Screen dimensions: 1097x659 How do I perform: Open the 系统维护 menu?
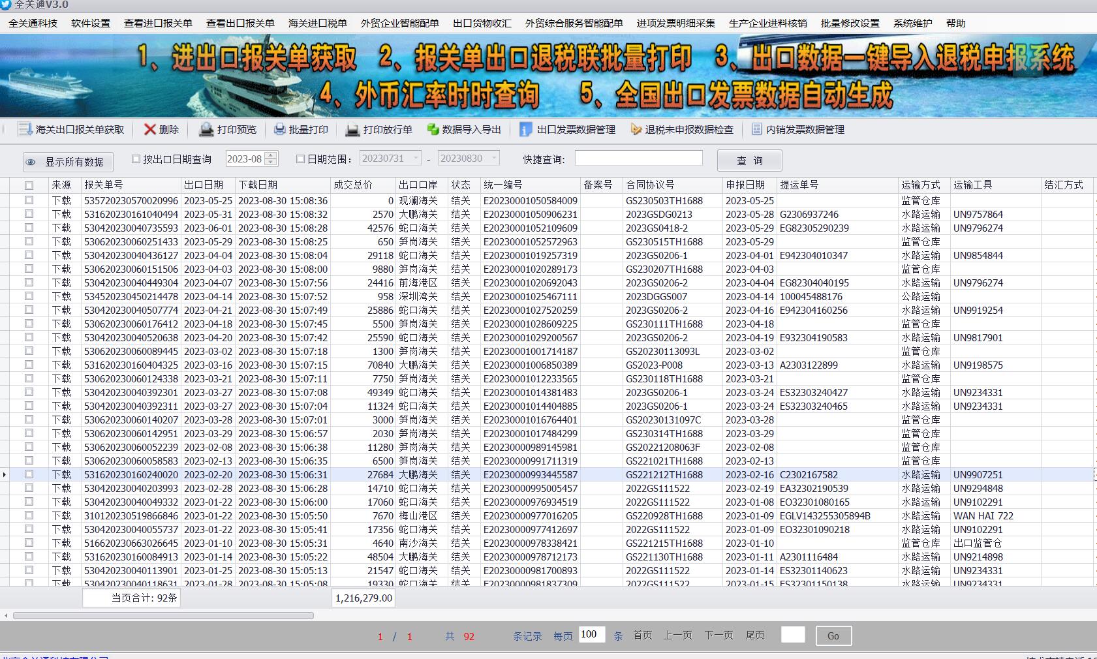[x=912, y=23]
